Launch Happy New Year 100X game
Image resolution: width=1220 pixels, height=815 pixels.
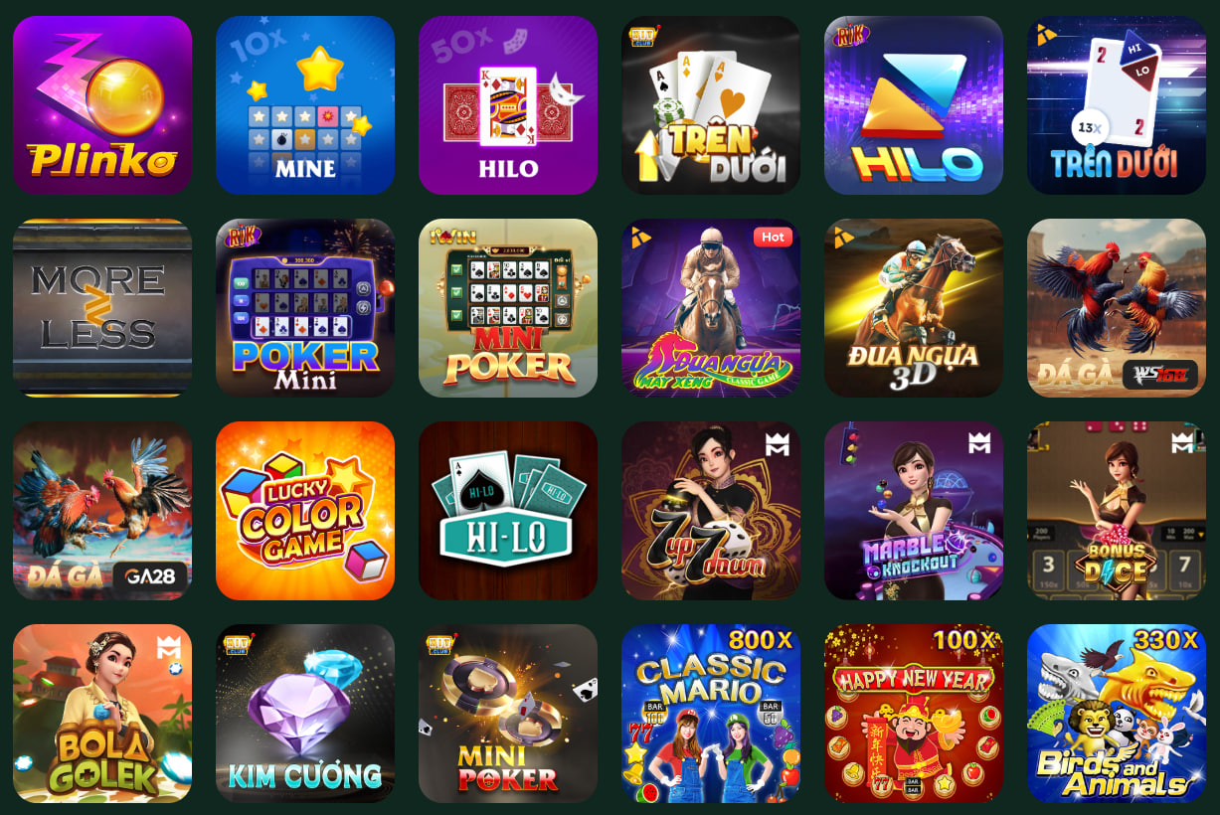[914, 714]
